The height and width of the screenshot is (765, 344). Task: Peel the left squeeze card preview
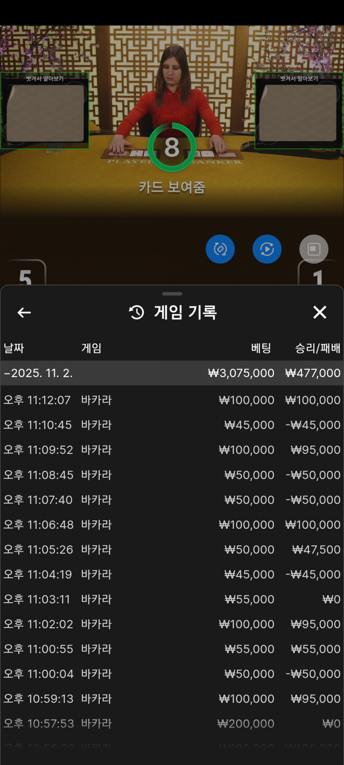point(44,113)
